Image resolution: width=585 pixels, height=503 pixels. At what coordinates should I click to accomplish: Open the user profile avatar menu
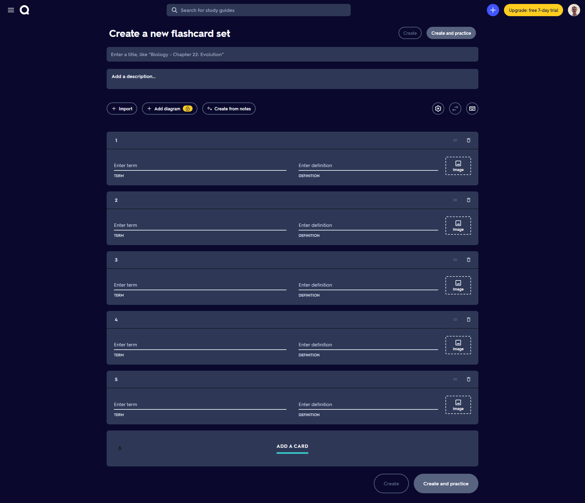point(574,10)
